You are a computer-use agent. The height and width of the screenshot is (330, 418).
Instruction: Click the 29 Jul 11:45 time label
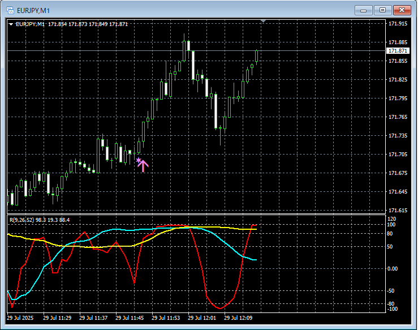pyautogui.click(x=130, y=318)
